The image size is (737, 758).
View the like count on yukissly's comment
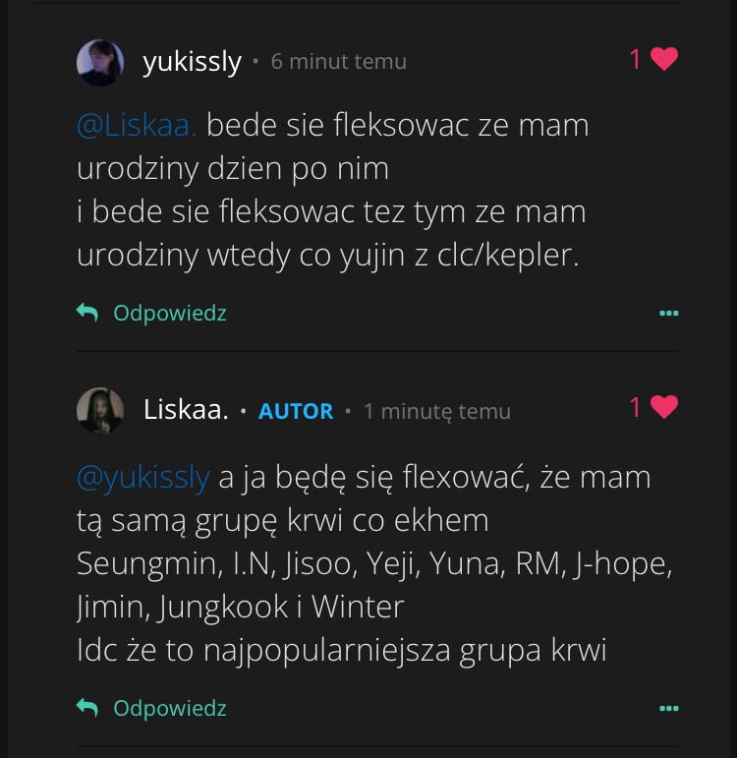635,60
